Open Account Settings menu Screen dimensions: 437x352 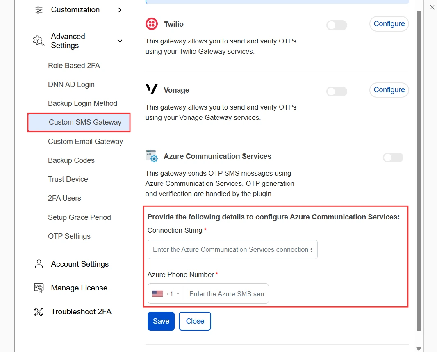coord(80,264)
